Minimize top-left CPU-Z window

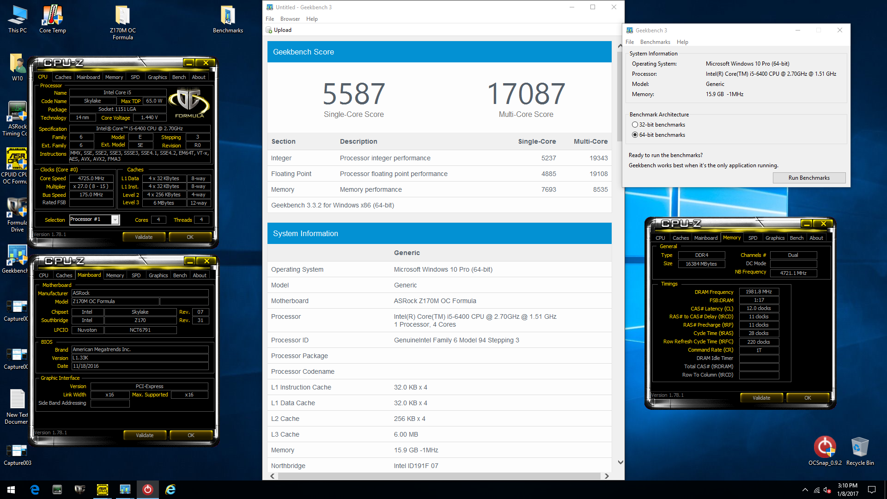pos(188,62)
